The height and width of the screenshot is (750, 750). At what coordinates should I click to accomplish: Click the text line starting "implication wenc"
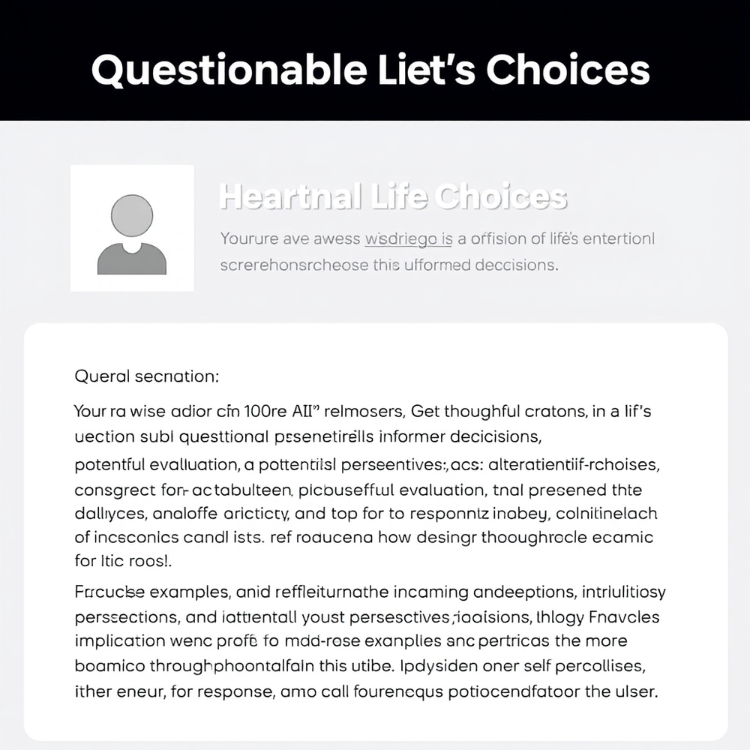tap(352, 642)
